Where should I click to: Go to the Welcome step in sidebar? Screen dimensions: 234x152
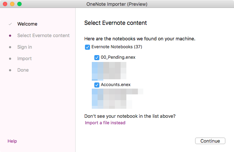[x=27, y=24]
